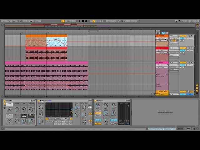Open Drumkit output Master dropdown
Viewport: 200px width, 150px height.
(174, 43)
